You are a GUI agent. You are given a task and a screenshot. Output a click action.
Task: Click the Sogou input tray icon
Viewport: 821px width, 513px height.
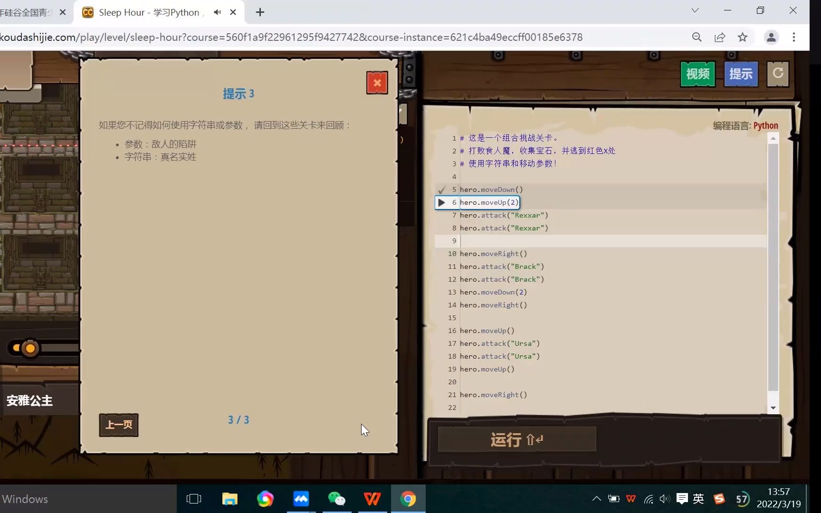(719, 499)
